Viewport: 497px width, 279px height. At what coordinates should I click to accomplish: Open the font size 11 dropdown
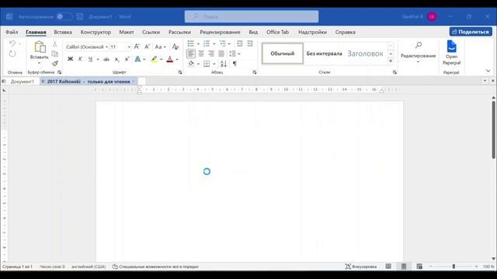(129, 46)
